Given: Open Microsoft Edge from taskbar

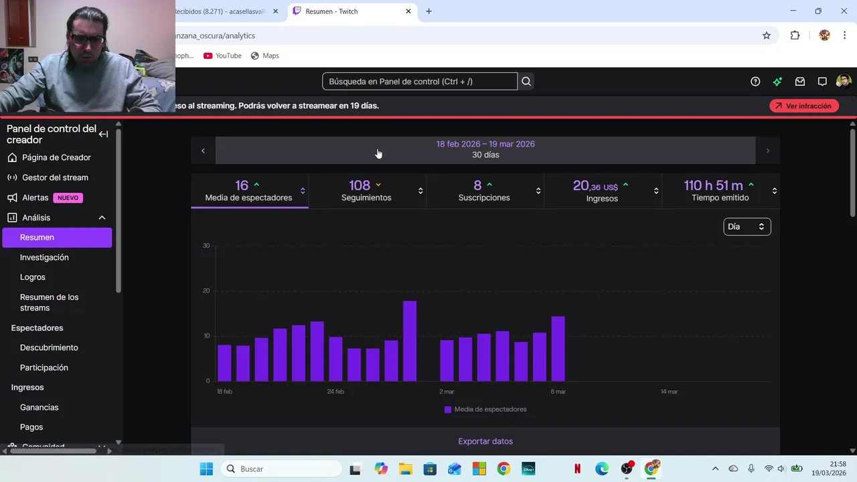Looking at the screenshot, I should coord(602,469).
